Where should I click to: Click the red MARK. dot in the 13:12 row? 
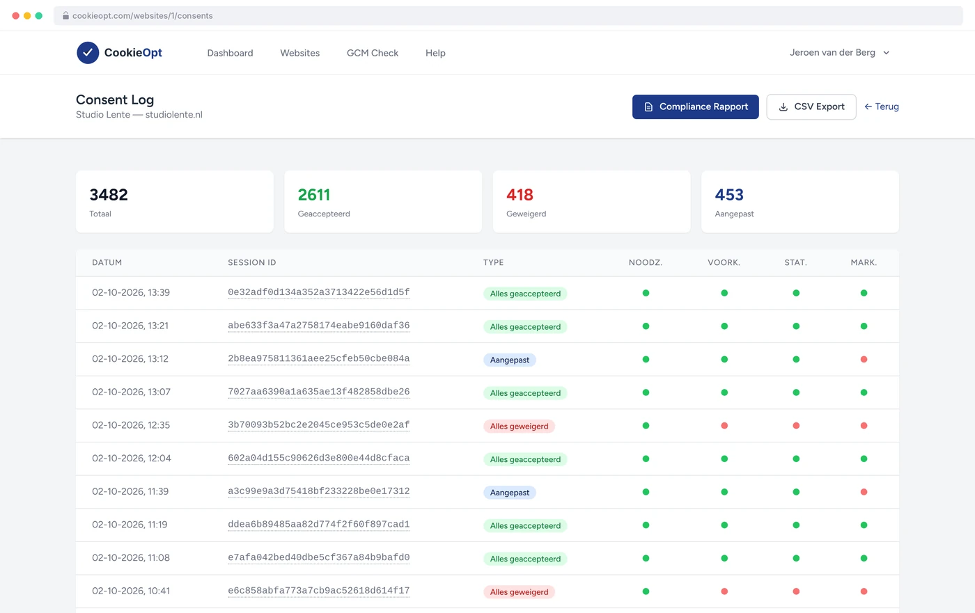pyautogui.click(x=864, y=360)
